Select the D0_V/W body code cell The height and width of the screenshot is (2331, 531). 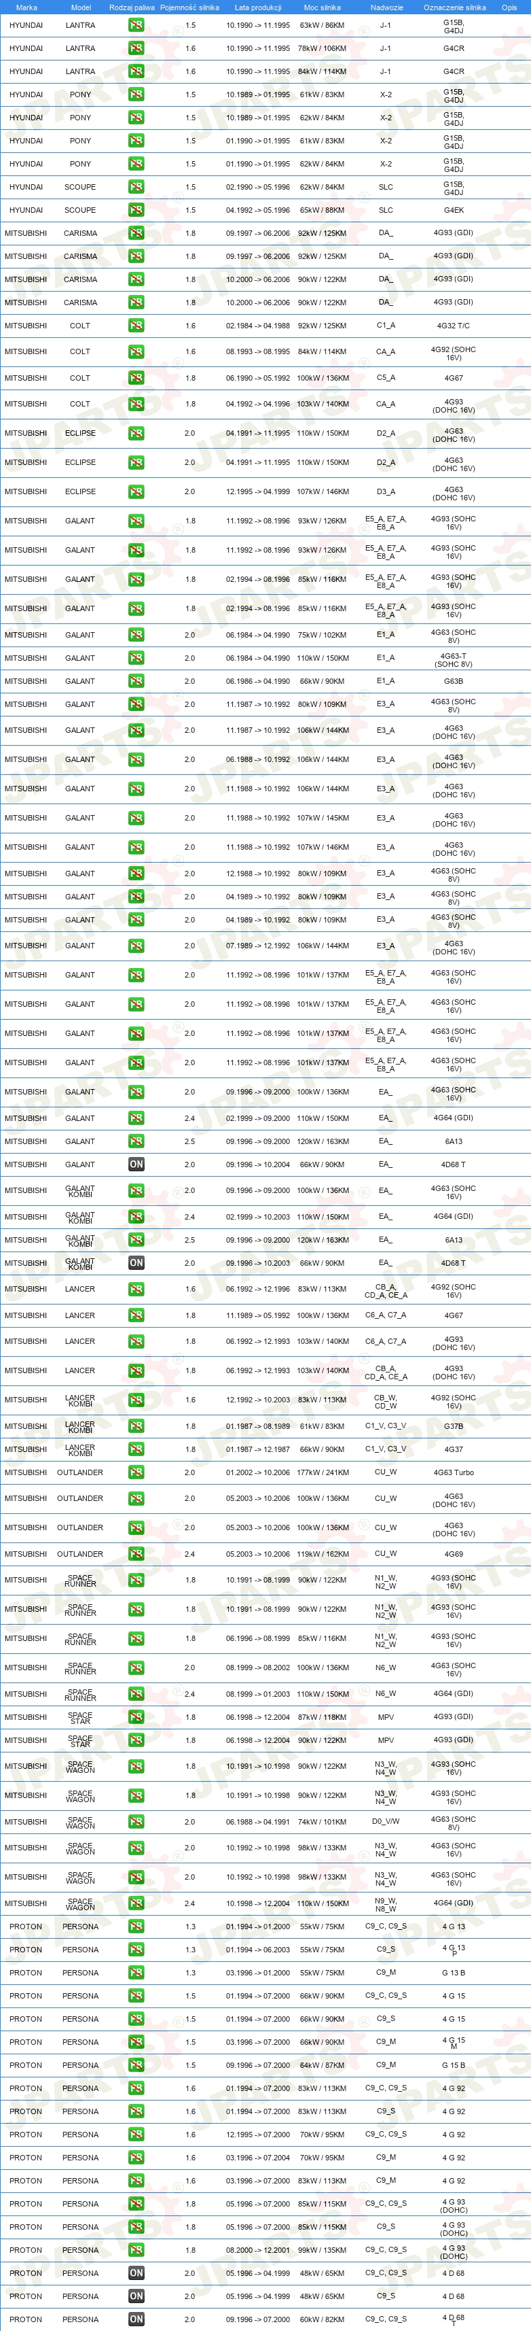point(386,1823)
